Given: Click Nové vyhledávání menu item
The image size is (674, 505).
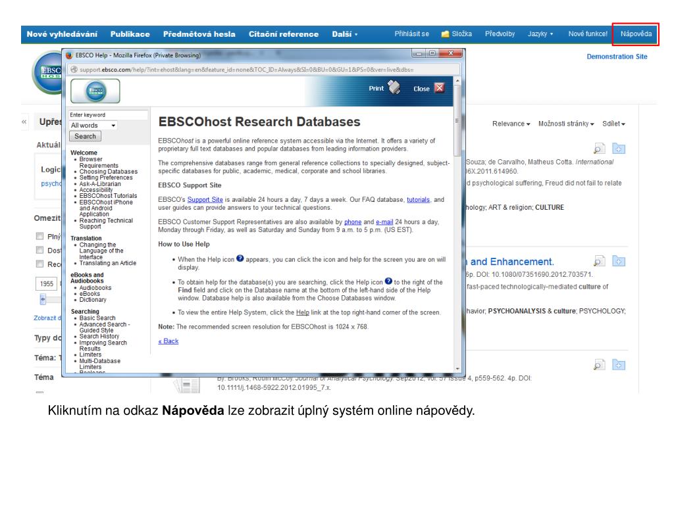Looking at the screenshot, I should pyautogui.click(x=62, y=34).
